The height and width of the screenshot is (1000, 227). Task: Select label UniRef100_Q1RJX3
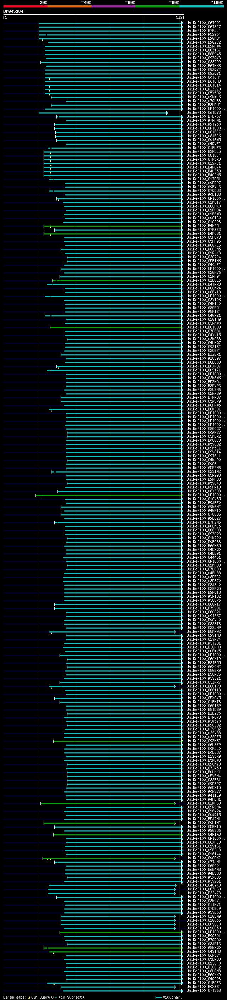coord(203,253)
